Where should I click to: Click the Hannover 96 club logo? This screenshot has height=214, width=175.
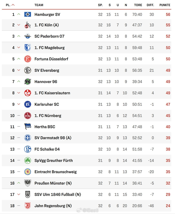click(27, 82)
